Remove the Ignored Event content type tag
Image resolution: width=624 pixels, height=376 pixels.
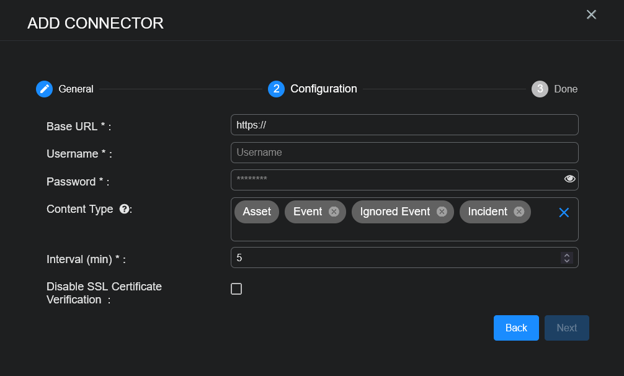pyautogui.click(x=442, y=212)
